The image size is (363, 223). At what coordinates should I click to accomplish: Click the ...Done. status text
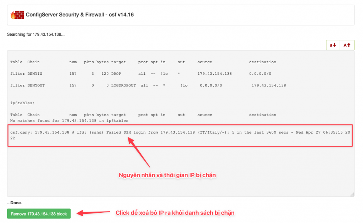pyautogui.click(x=14, y=203)
